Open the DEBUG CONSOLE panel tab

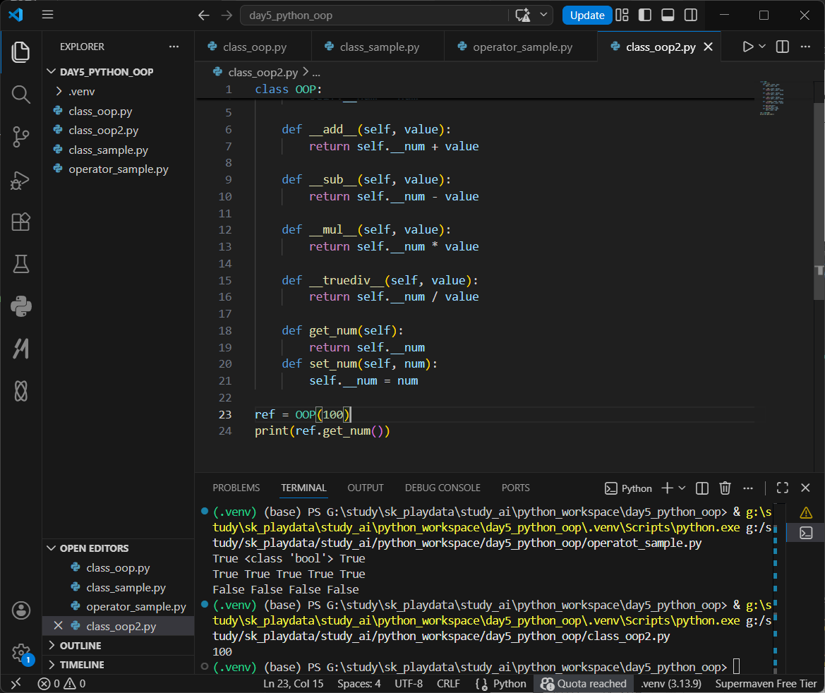442,488
